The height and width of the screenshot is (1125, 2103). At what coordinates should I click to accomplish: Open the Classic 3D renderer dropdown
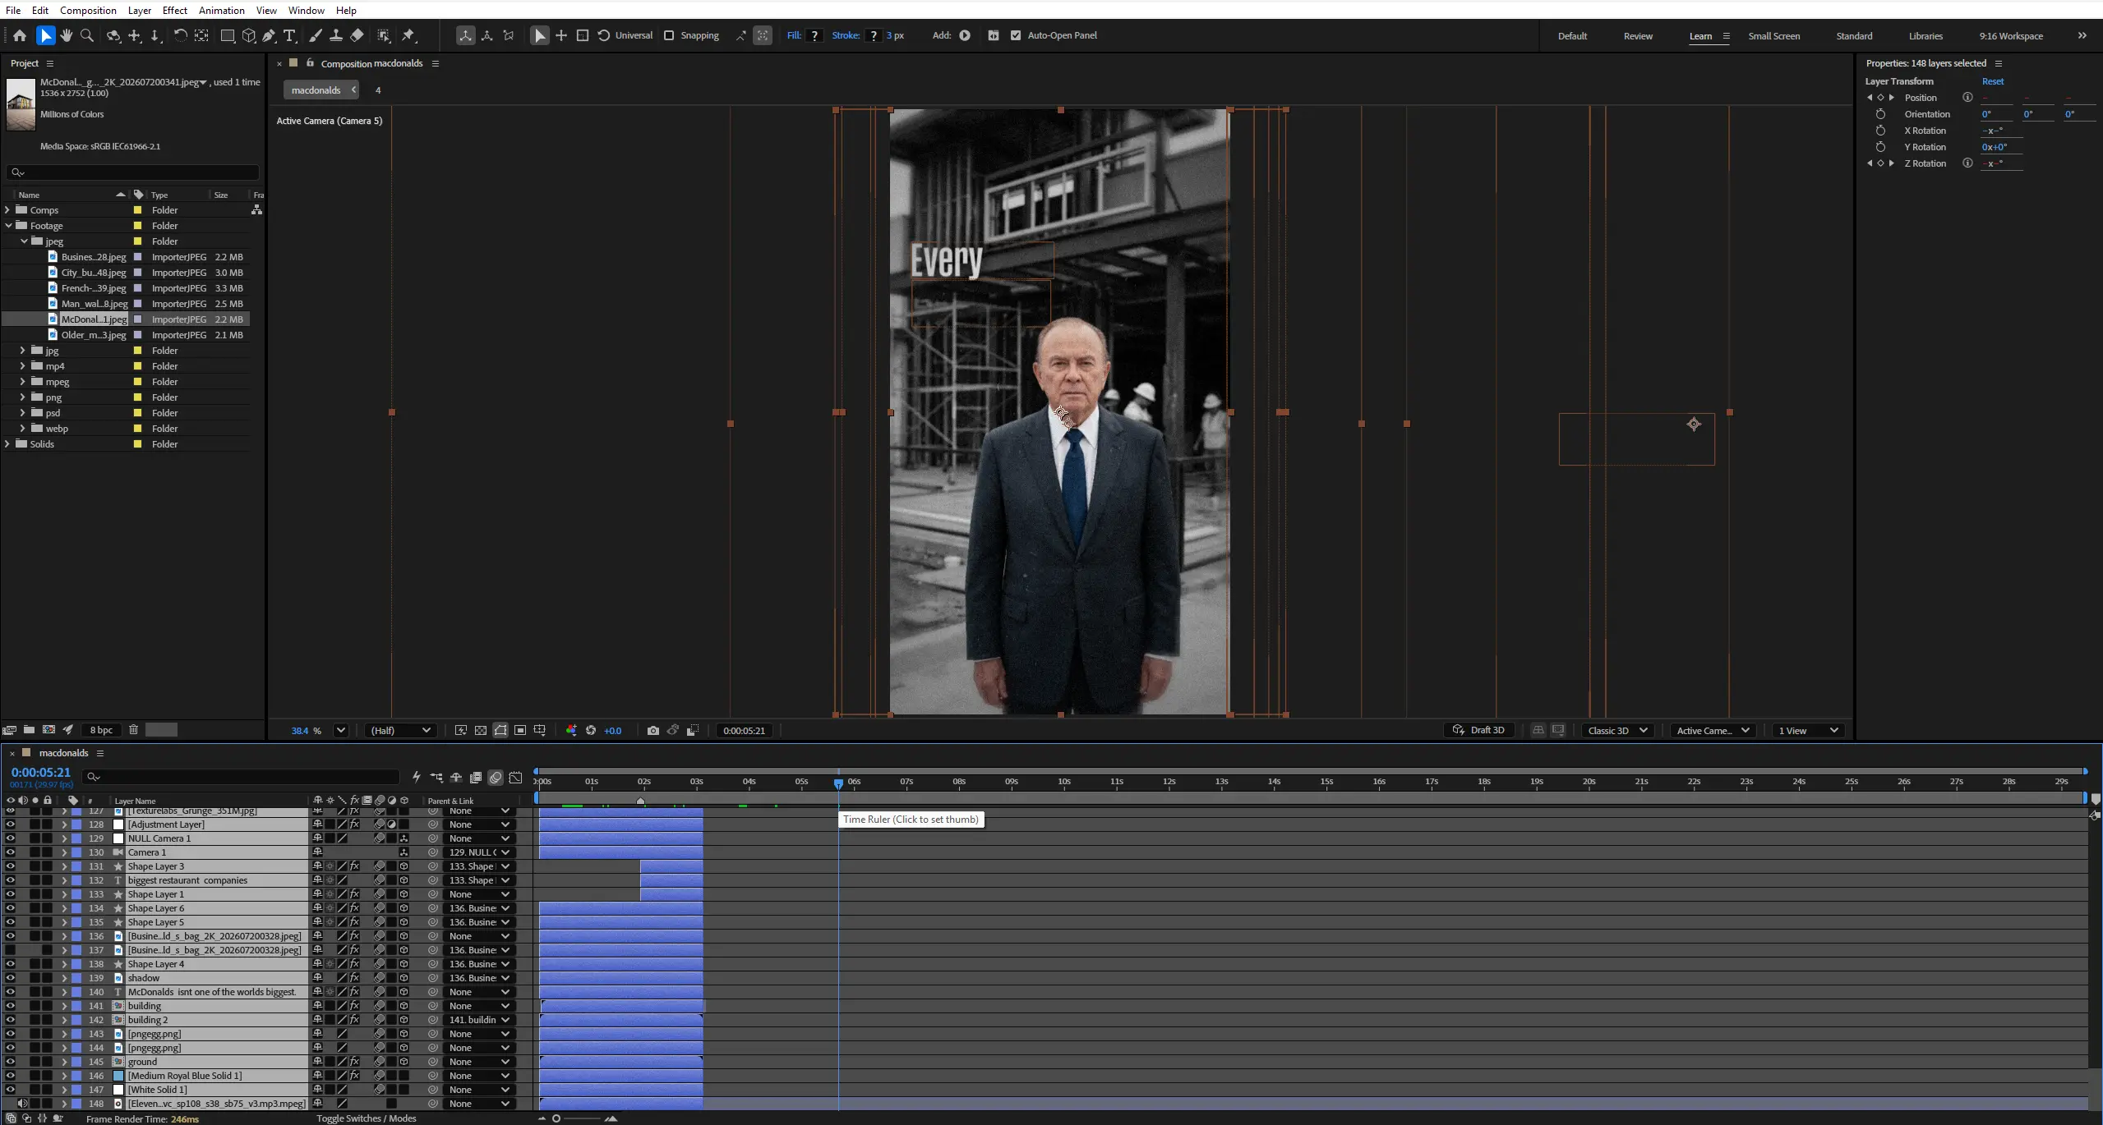click(1617, 730)
